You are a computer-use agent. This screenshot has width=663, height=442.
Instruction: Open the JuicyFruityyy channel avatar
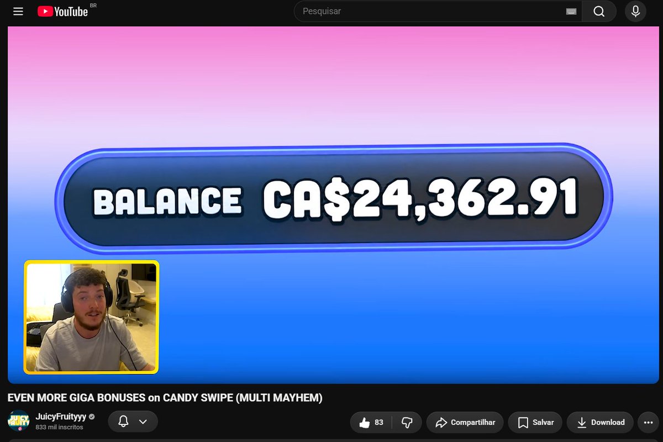coord(19,422)
